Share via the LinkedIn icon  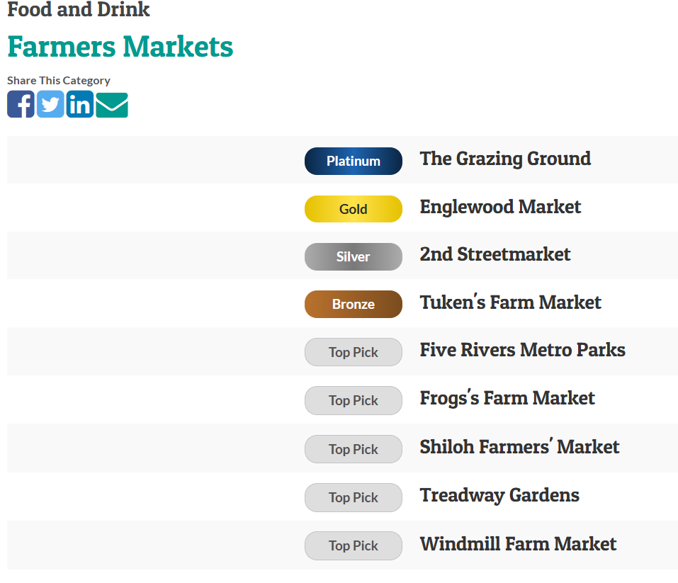80,104
